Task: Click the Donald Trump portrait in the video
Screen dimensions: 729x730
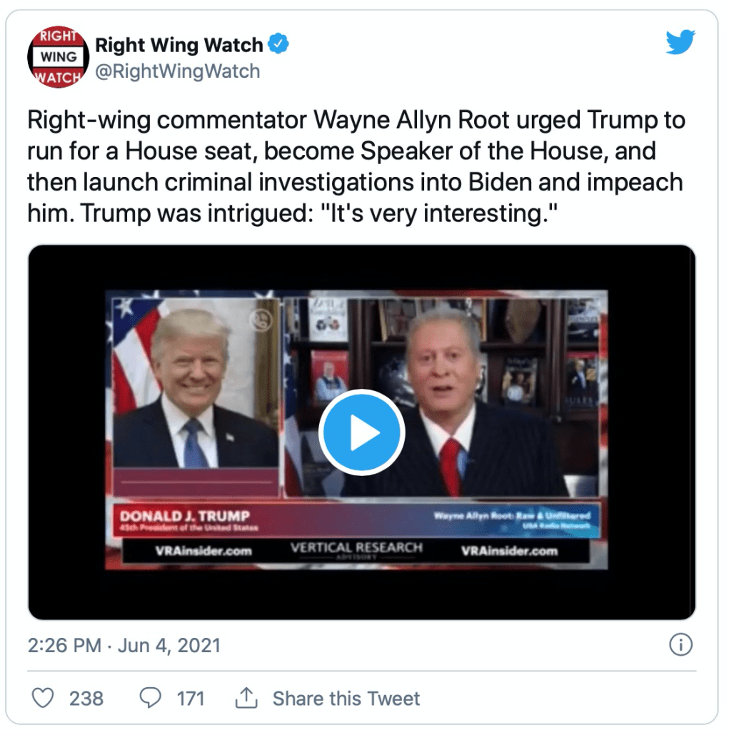Action: 196,383
